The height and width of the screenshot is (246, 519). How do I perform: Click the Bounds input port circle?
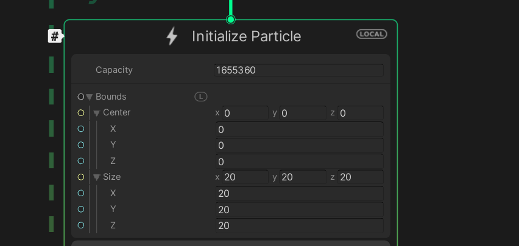[x=81, y=97]
